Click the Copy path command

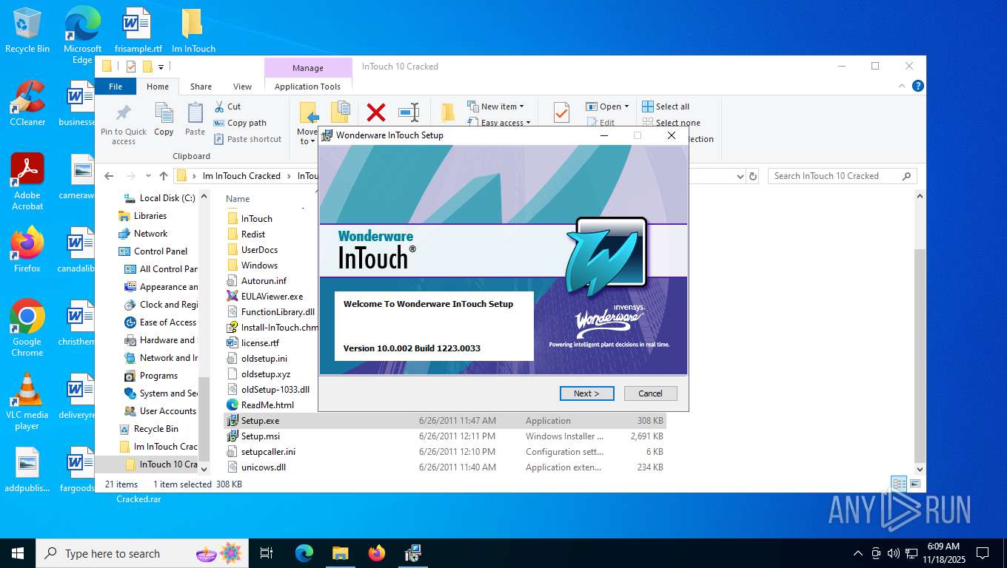(x=240, y=123)
